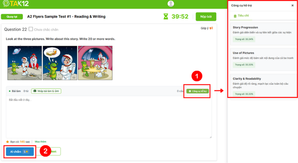Screen dimensions: 298x163
Task: Close the Công cụ hỗ trợ panel
Action: [293, 5]
